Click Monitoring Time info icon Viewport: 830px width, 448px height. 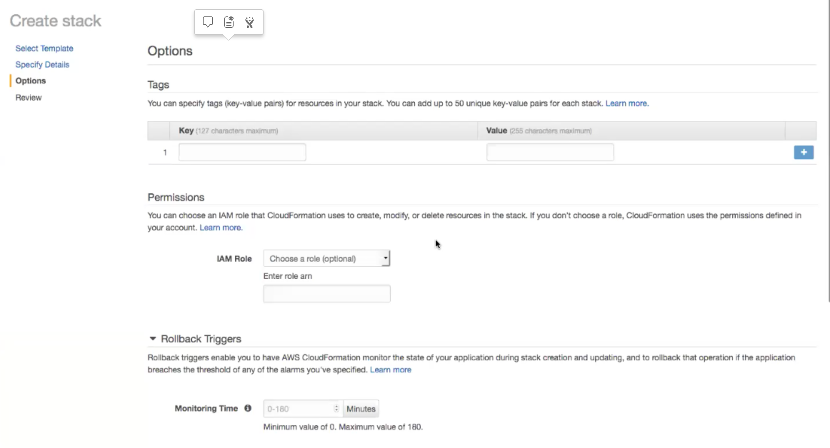coord(248,408)
